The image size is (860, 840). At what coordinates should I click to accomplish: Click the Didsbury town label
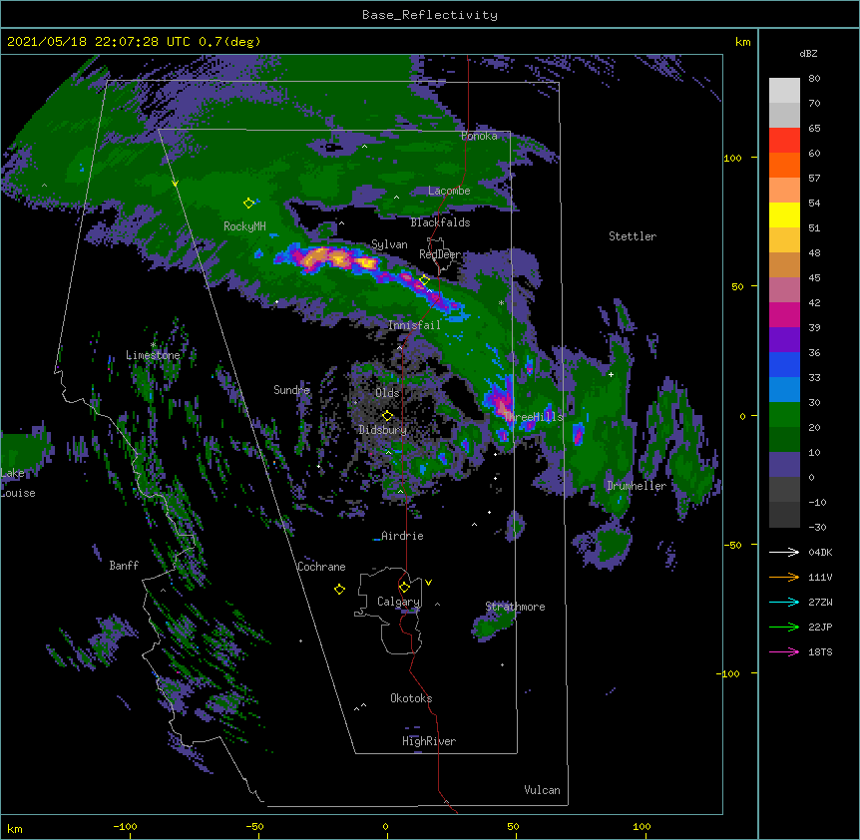pos(382,430)
